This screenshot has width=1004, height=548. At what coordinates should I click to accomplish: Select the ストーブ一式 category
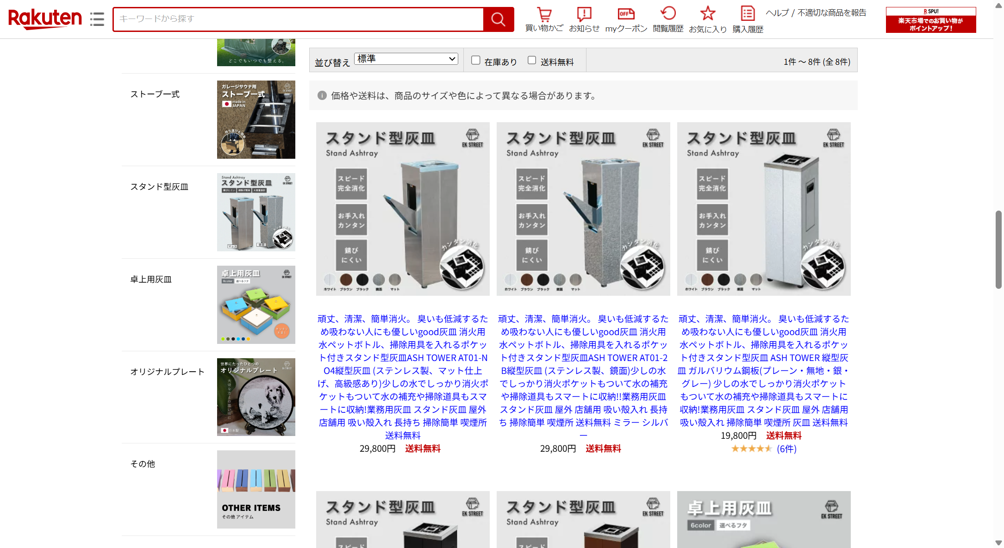[x=155, y=94]
